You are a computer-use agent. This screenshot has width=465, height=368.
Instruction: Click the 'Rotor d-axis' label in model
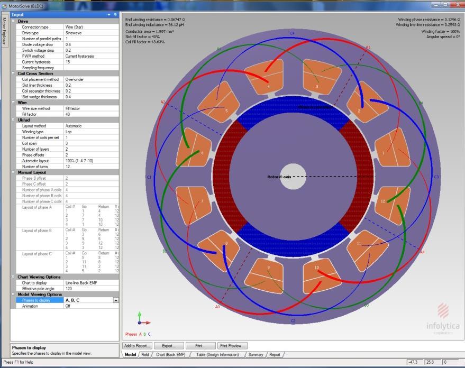pos(279,177)
